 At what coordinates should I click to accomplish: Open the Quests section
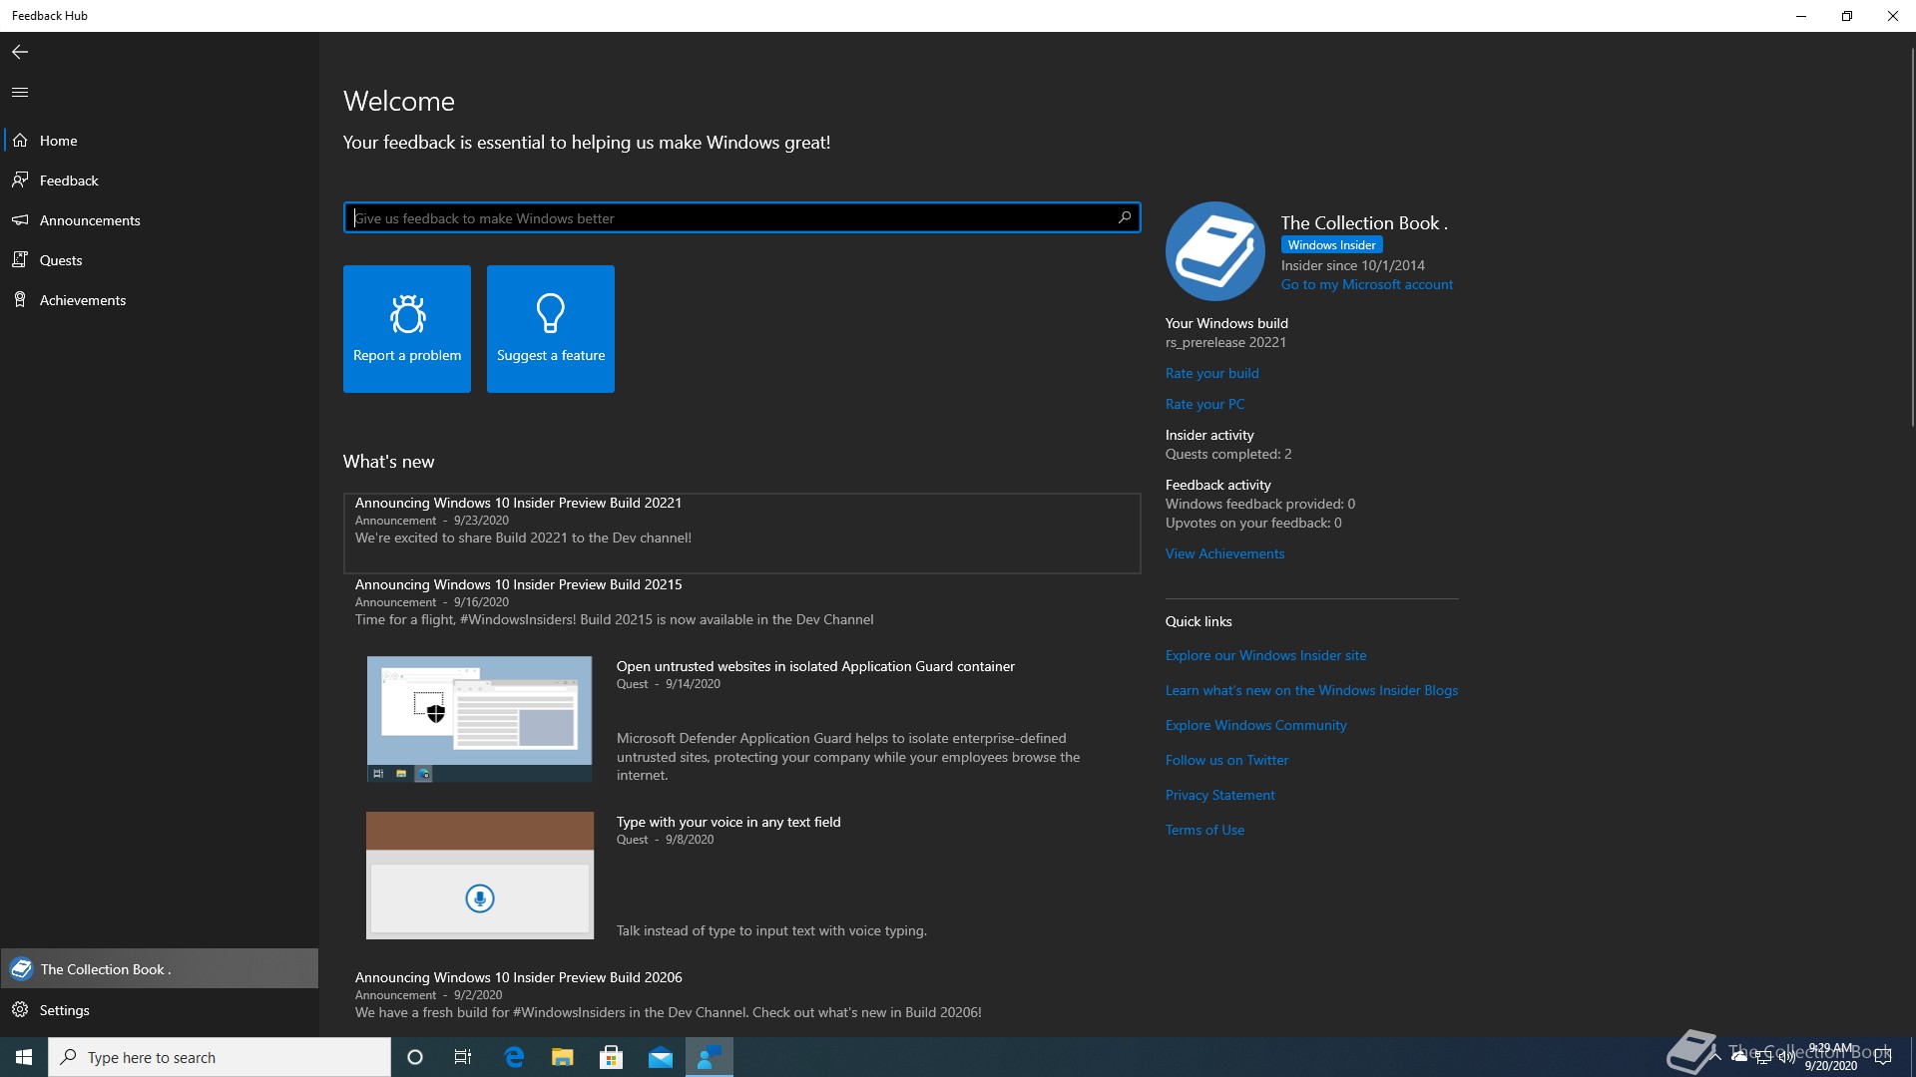pos(160,260)
